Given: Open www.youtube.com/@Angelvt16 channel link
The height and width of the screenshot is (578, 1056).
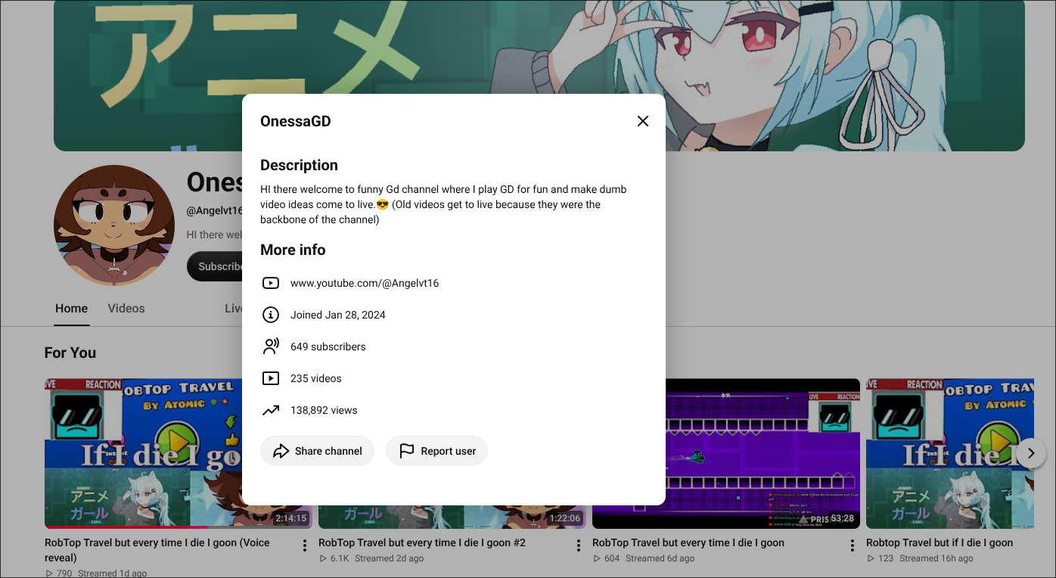Looking at the screenshot, I should coord(365,283).
